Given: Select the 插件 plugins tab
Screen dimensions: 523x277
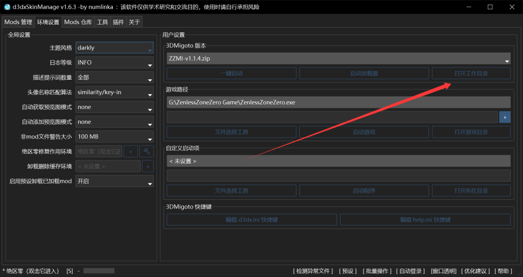Looking at the screenshot, I should pyautogui.click(x=118, y=22).
